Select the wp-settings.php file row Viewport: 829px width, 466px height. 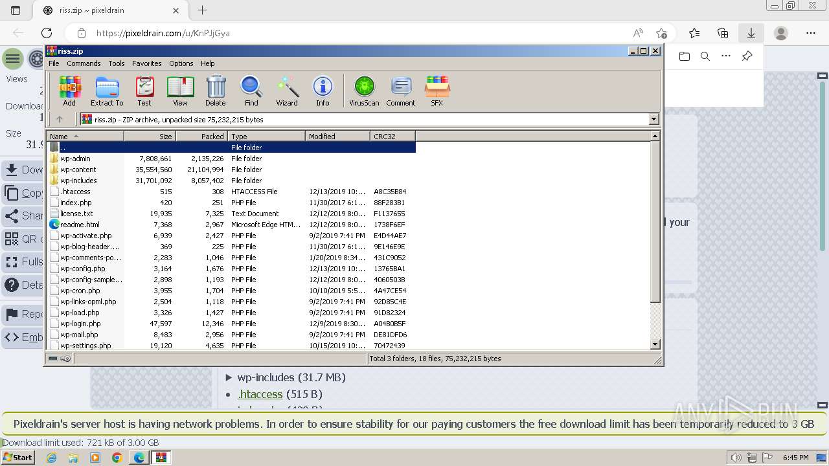pyautogui.click(x=231, y=346)
